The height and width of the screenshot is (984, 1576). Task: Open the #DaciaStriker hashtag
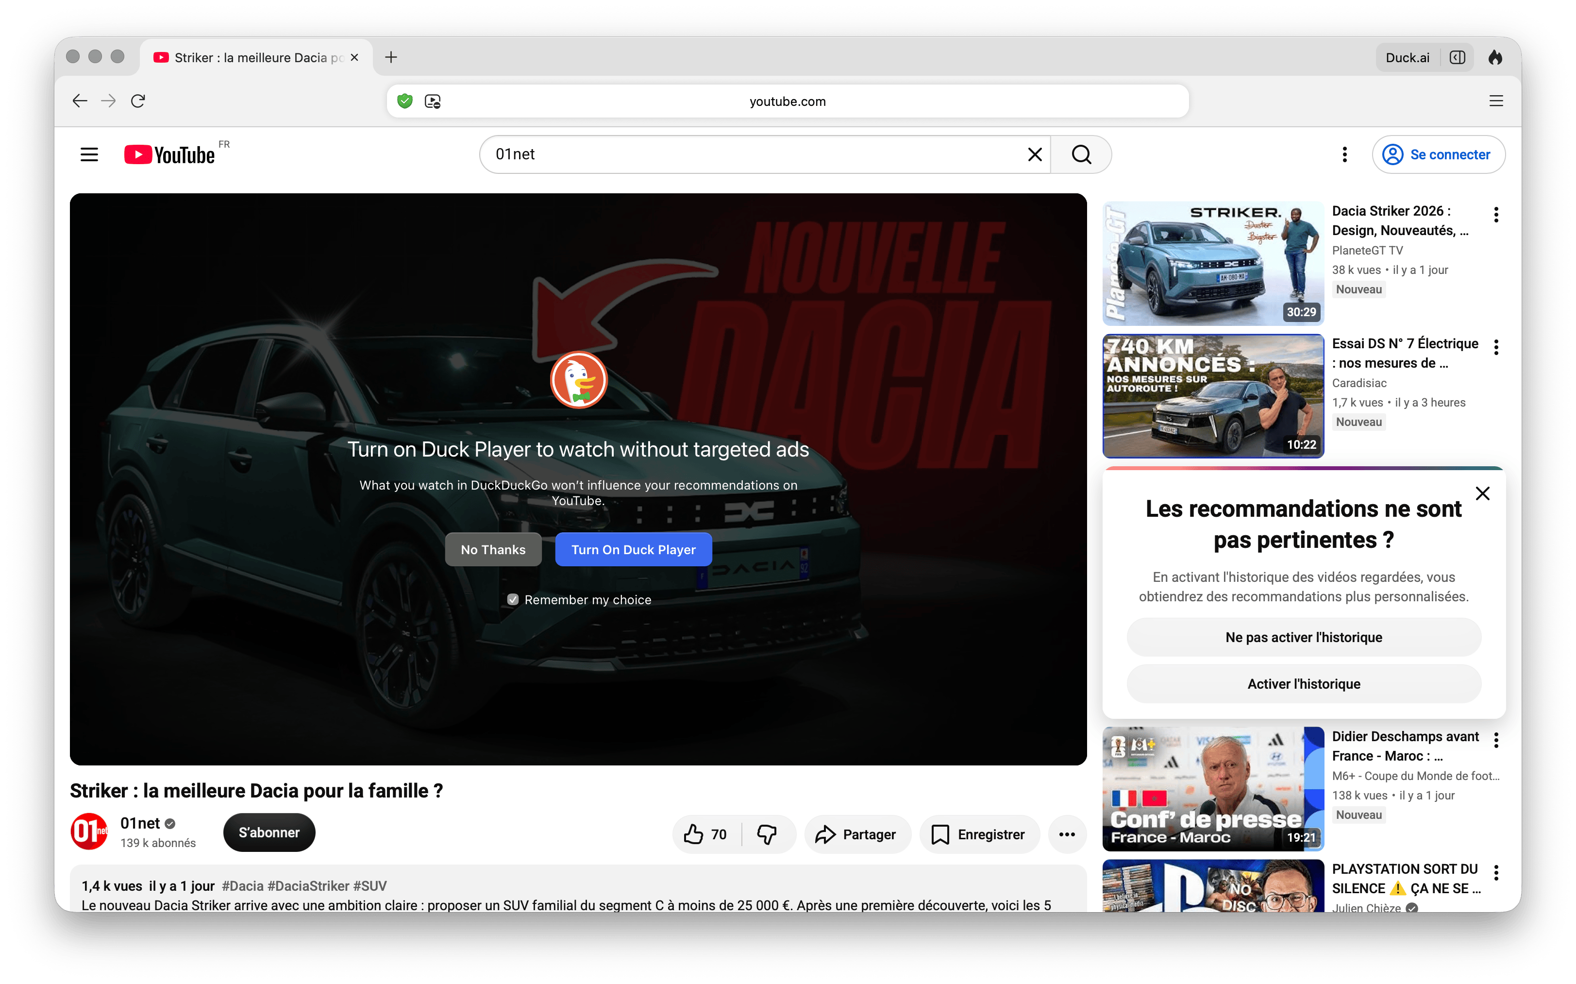(x=308, y=886)
